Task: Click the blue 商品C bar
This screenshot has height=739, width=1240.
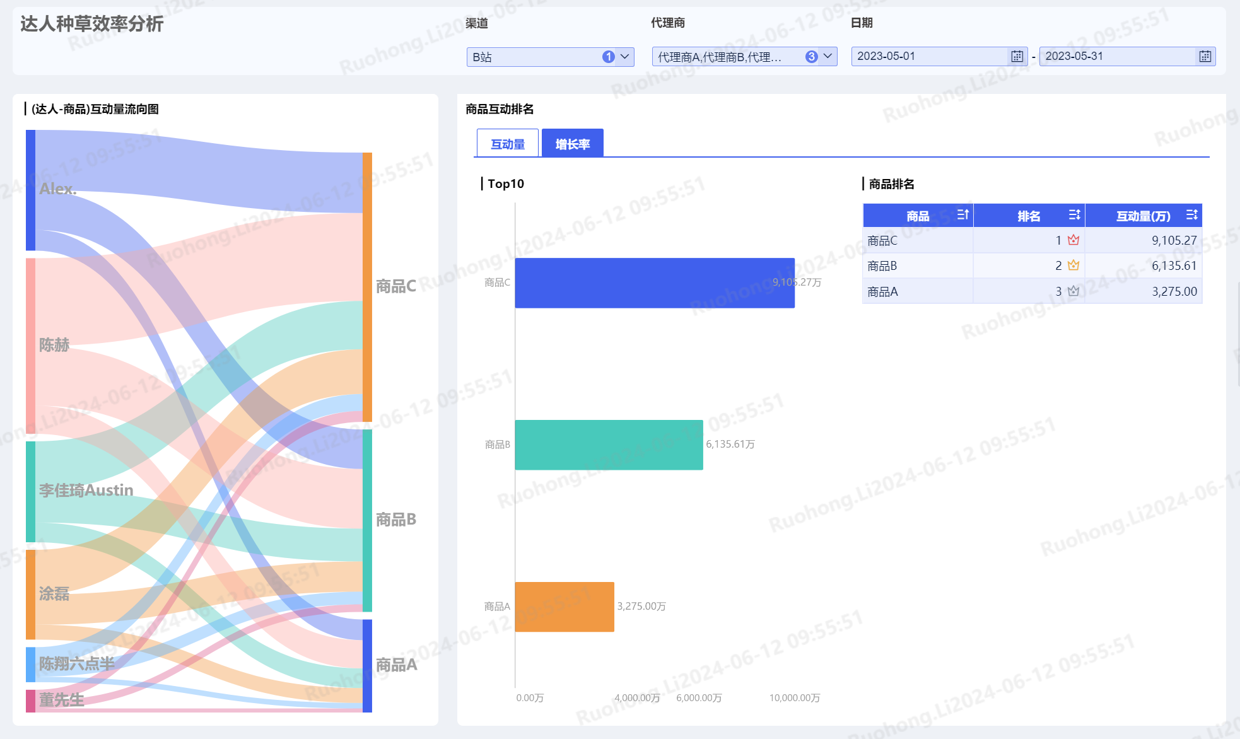Action: (x=654, y=282)
